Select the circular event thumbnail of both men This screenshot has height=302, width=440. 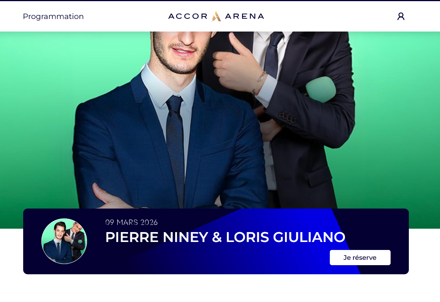[x=64, y=241]
